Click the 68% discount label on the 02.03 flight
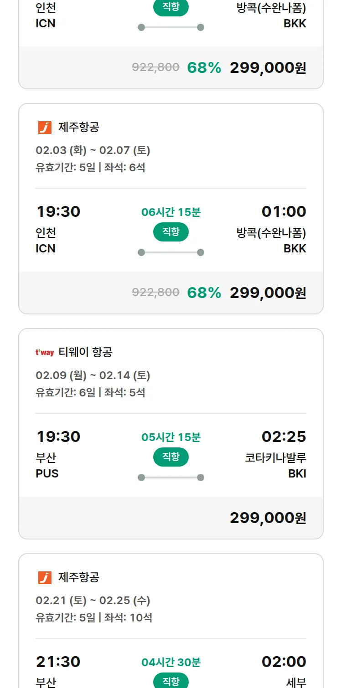Screen dimensions: 342x688 pos(204,293)
